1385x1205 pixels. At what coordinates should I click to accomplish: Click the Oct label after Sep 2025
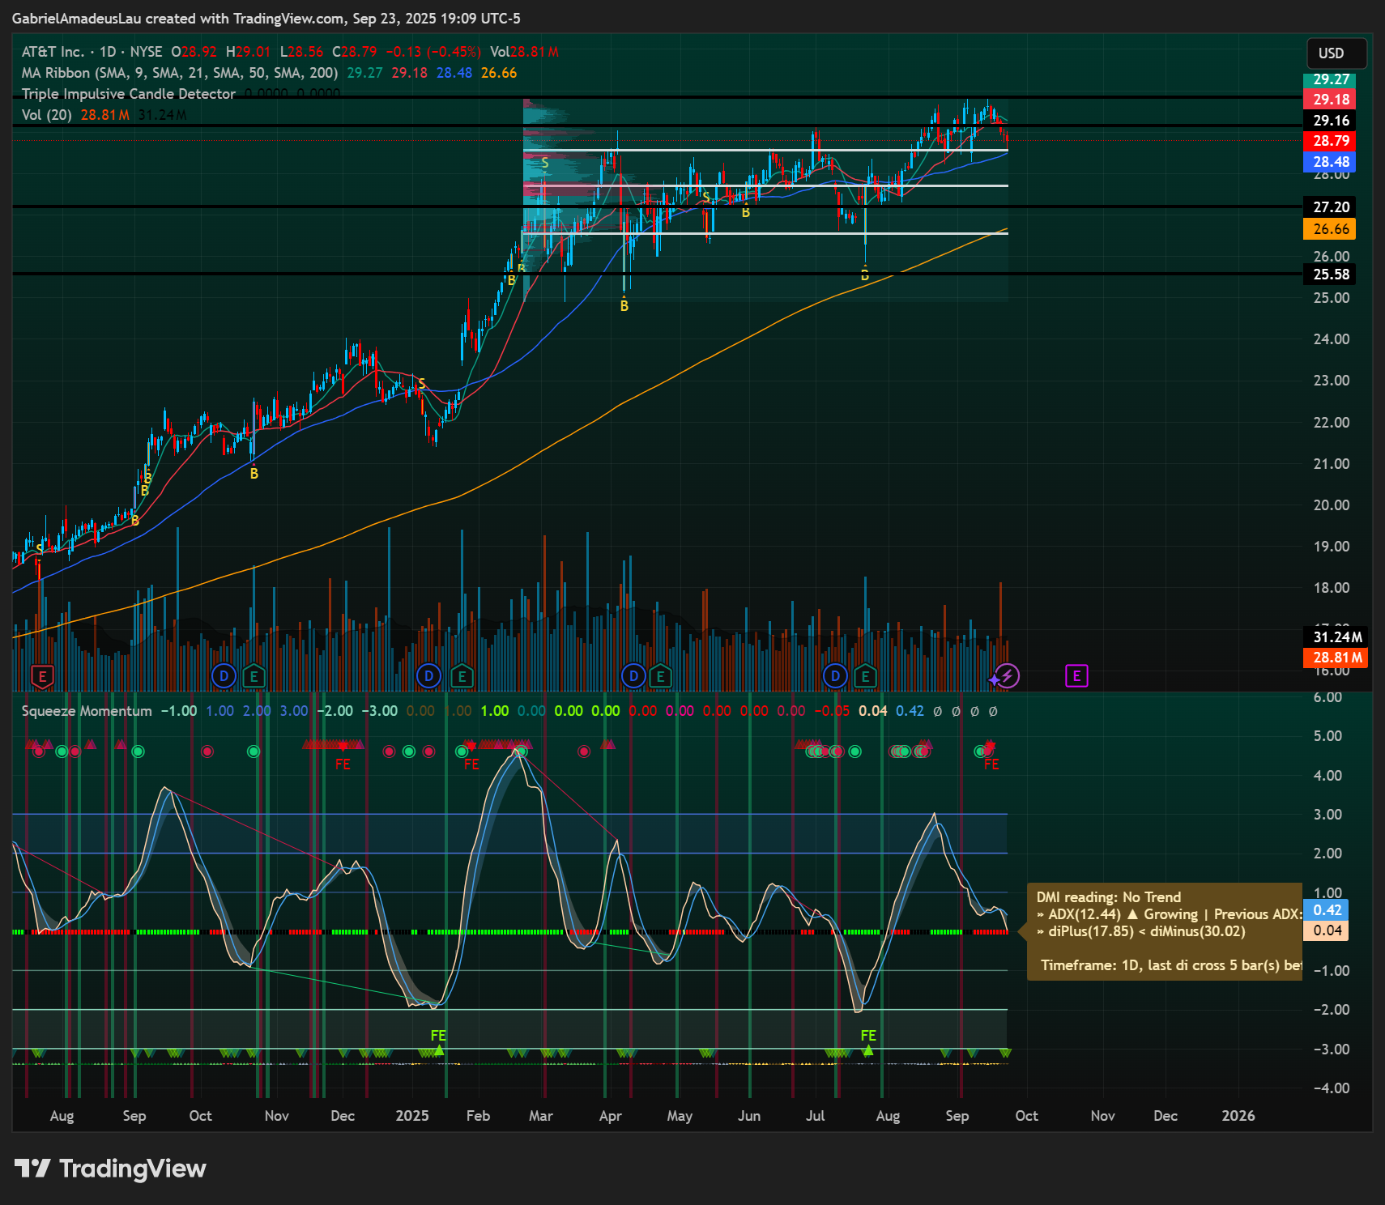[x=1026, y=1116]
